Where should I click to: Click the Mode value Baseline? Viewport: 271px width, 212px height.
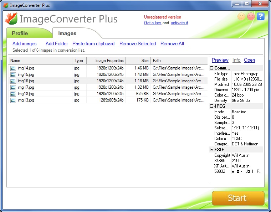[239, 112]
